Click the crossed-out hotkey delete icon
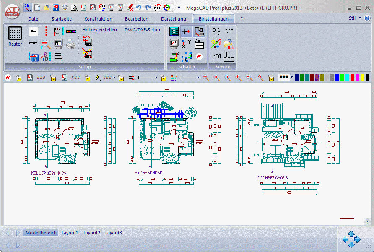Image resolution: width=374 pixels, height=252 pixels. coord(87,53)
